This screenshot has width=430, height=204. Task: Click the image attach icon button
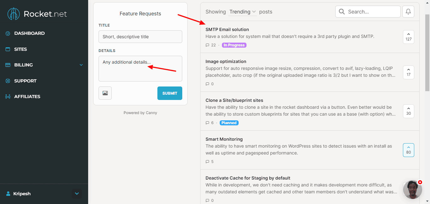pos(105,93)
